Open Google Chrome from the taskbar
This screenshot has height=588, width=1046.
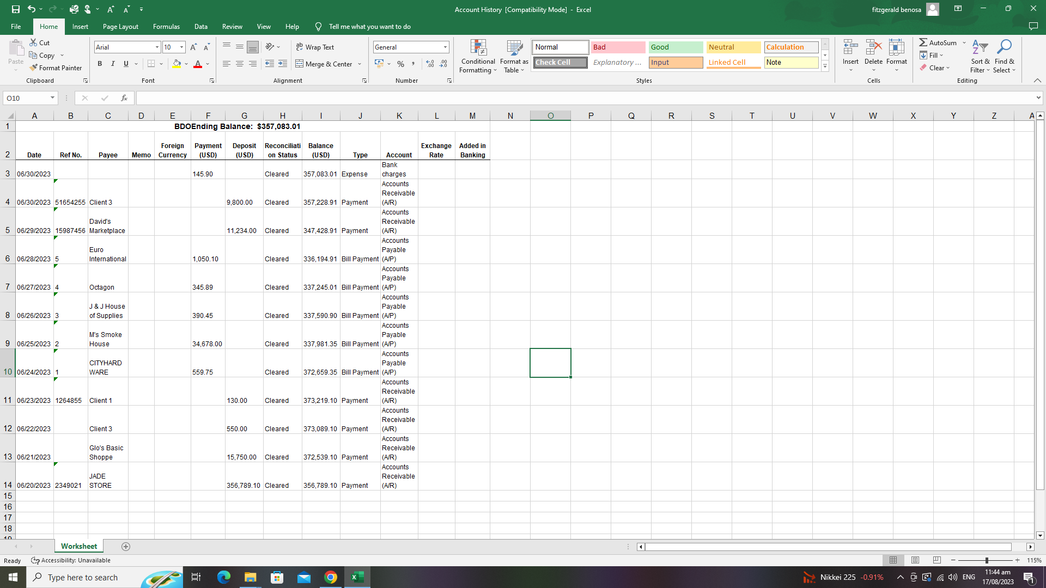coord(331,577)
